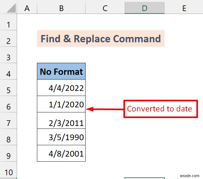Select cell containing 4/4/2022
The height and width of the screenshot is (179, 203).
click(x=61, y=88)
